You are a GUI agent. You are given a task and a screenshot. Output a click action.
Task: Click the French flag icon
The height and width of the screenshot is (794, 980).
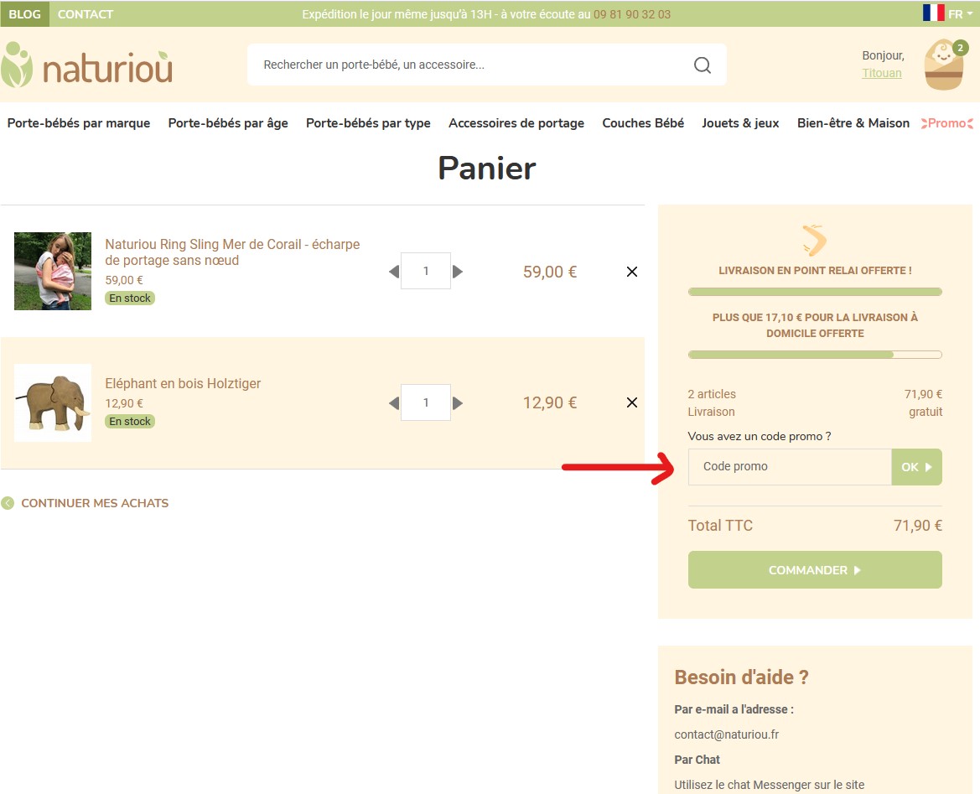933,13
